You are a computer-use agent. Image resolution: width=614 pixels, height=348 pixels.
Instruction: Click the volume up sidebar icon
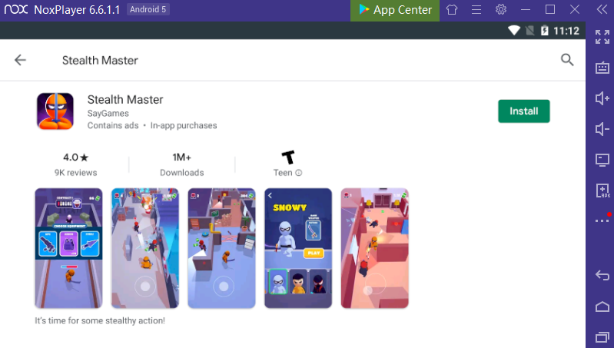click(x=602, y=98)
